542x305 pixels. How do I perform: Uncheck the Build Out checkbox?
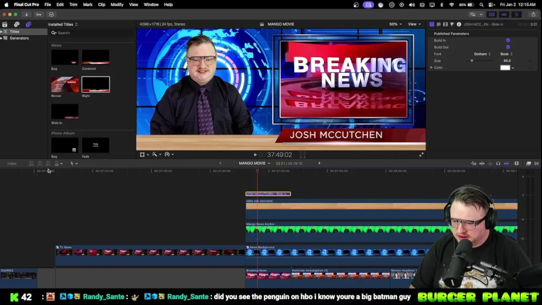[x=508, y=47]
